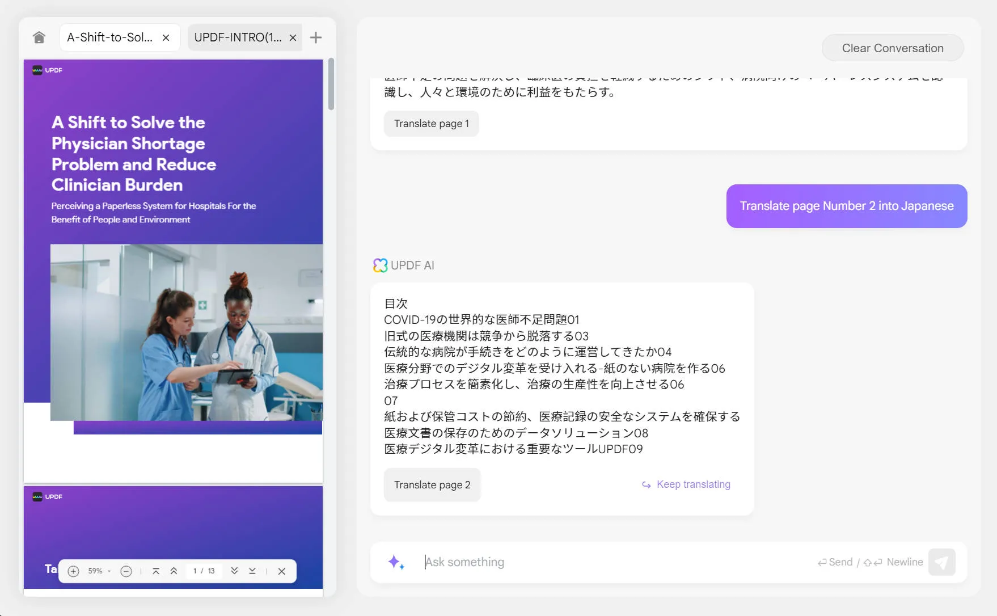Switch to the UPDF-INTRO(1... tab
997x616 pixels.
coord(238,37)
